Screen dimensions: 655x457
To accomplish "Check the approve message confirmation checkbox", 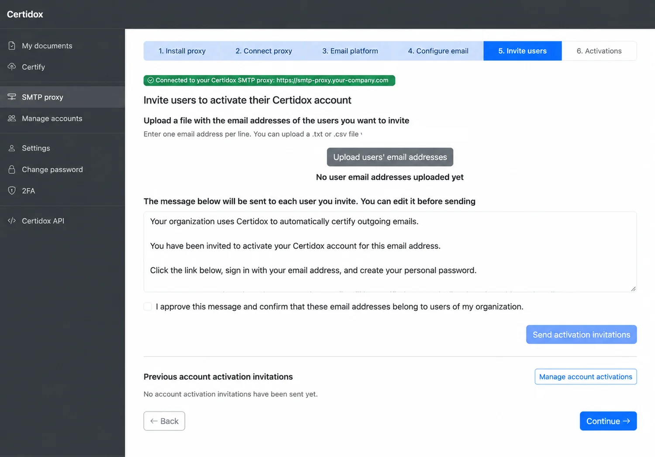I will [148, 306].
